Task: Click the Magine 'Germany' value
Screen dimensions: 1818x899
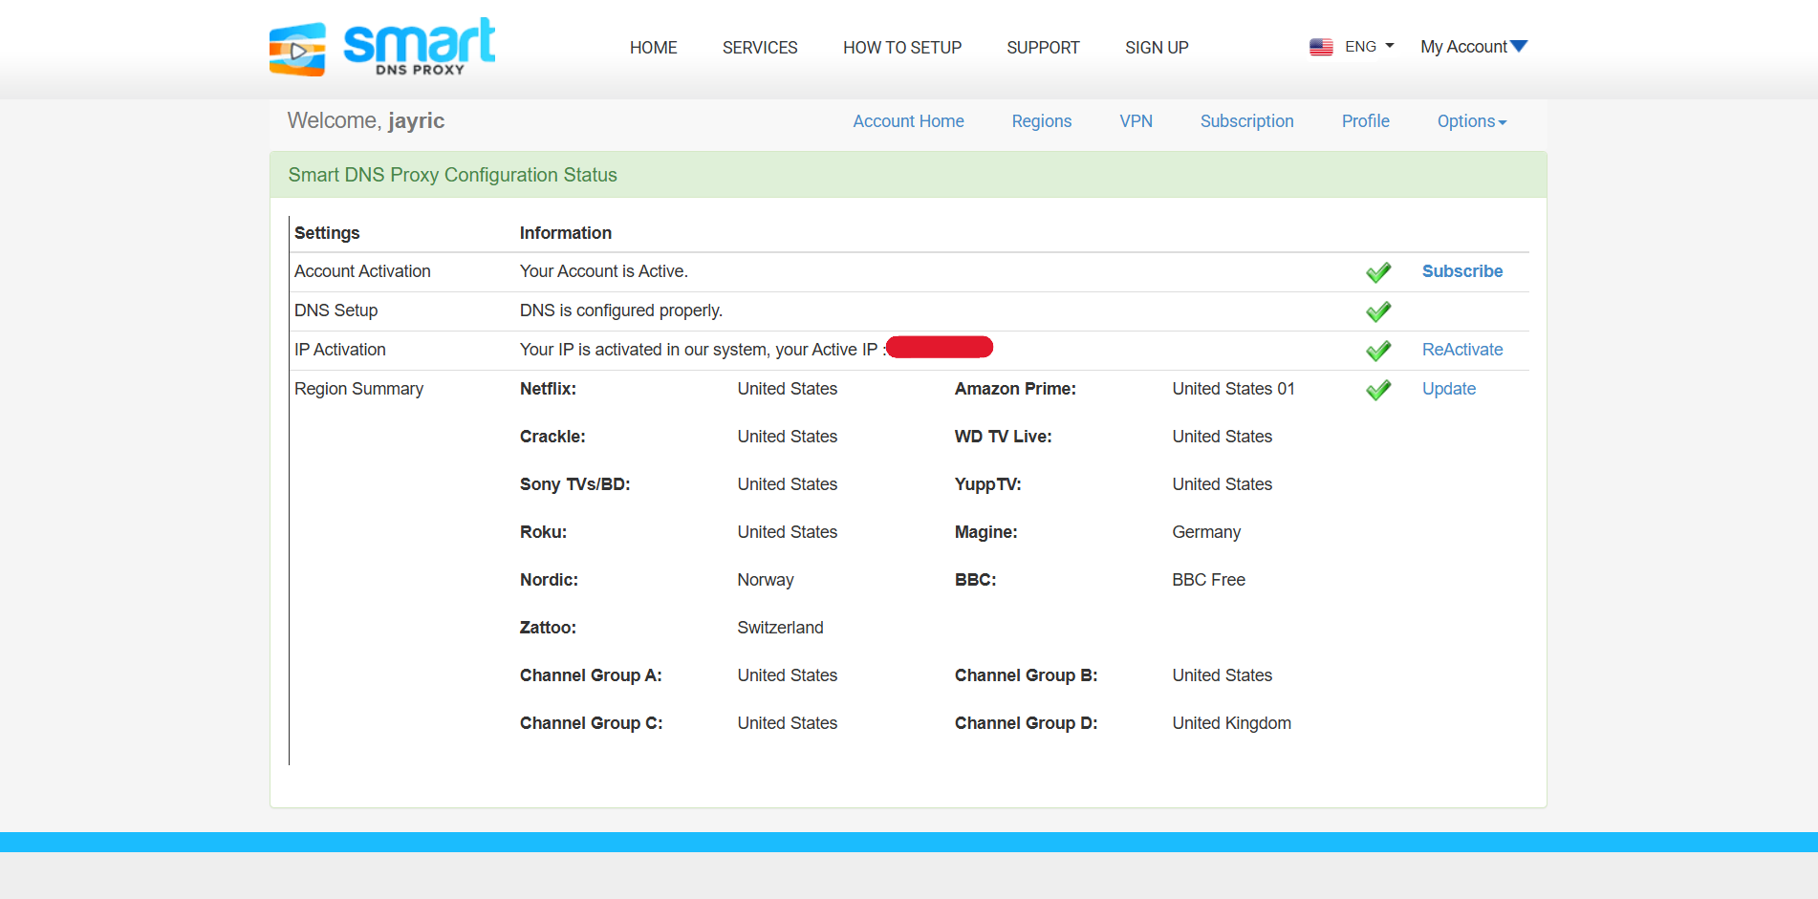Action: 1206,532
